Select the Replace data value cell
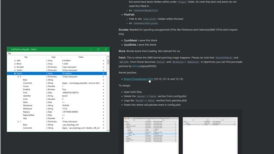The height and width of the screenshot is (154, 274). 70,112
